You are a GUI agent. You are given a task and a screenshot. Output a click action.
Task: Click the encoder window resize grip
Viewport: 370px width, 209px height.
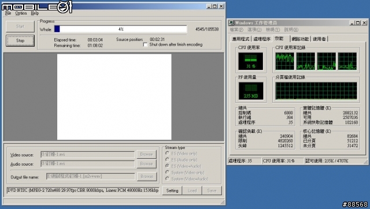click(223, 202)
